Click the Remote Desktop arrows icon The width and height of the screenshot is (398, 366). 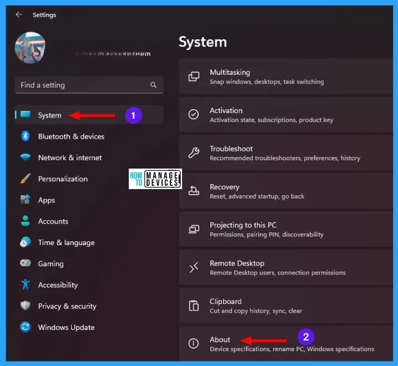tap(194, 267)
